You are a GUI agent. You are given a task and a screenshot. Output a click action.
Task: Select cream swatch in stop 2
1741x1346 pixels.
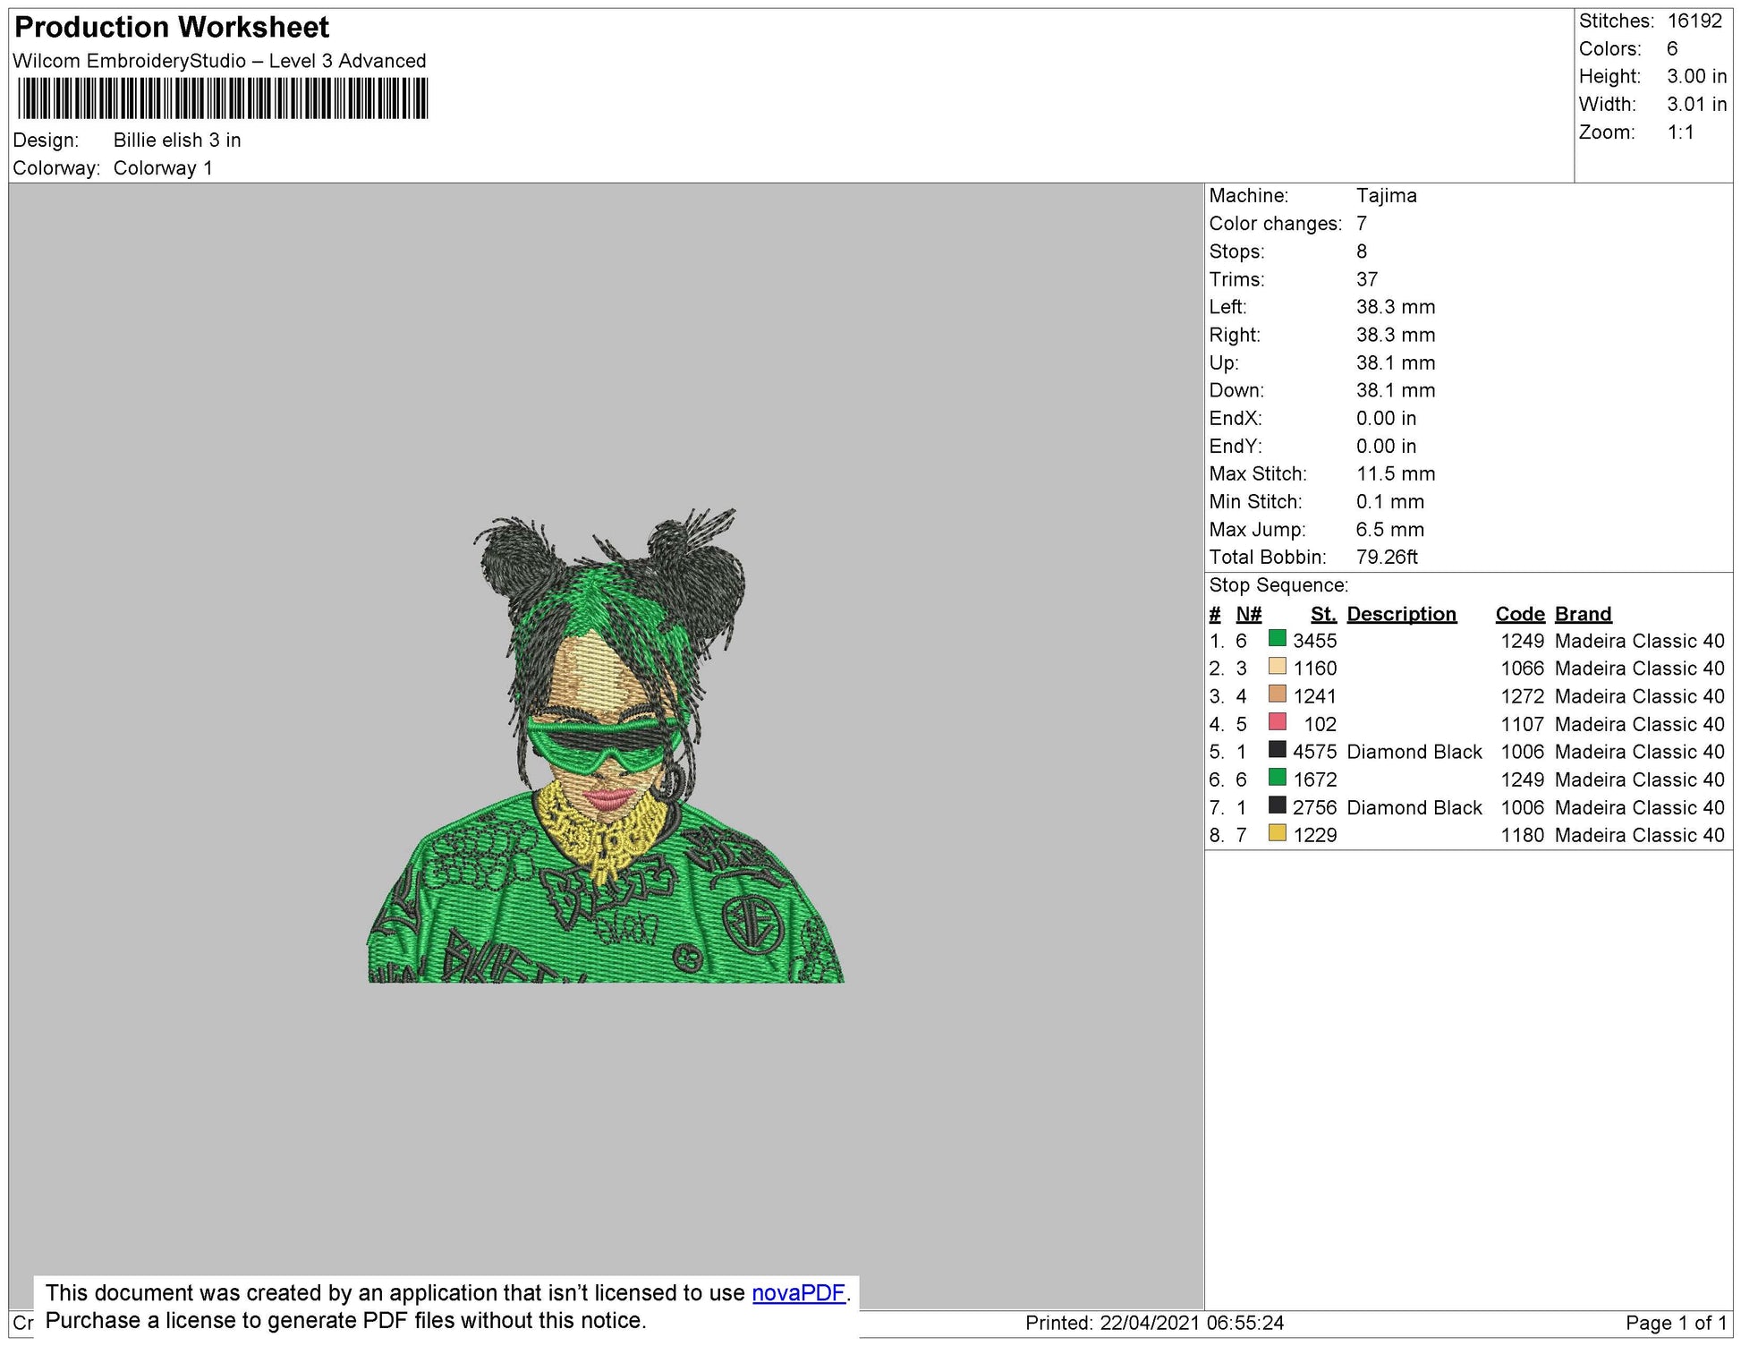tap(1277, 666)
